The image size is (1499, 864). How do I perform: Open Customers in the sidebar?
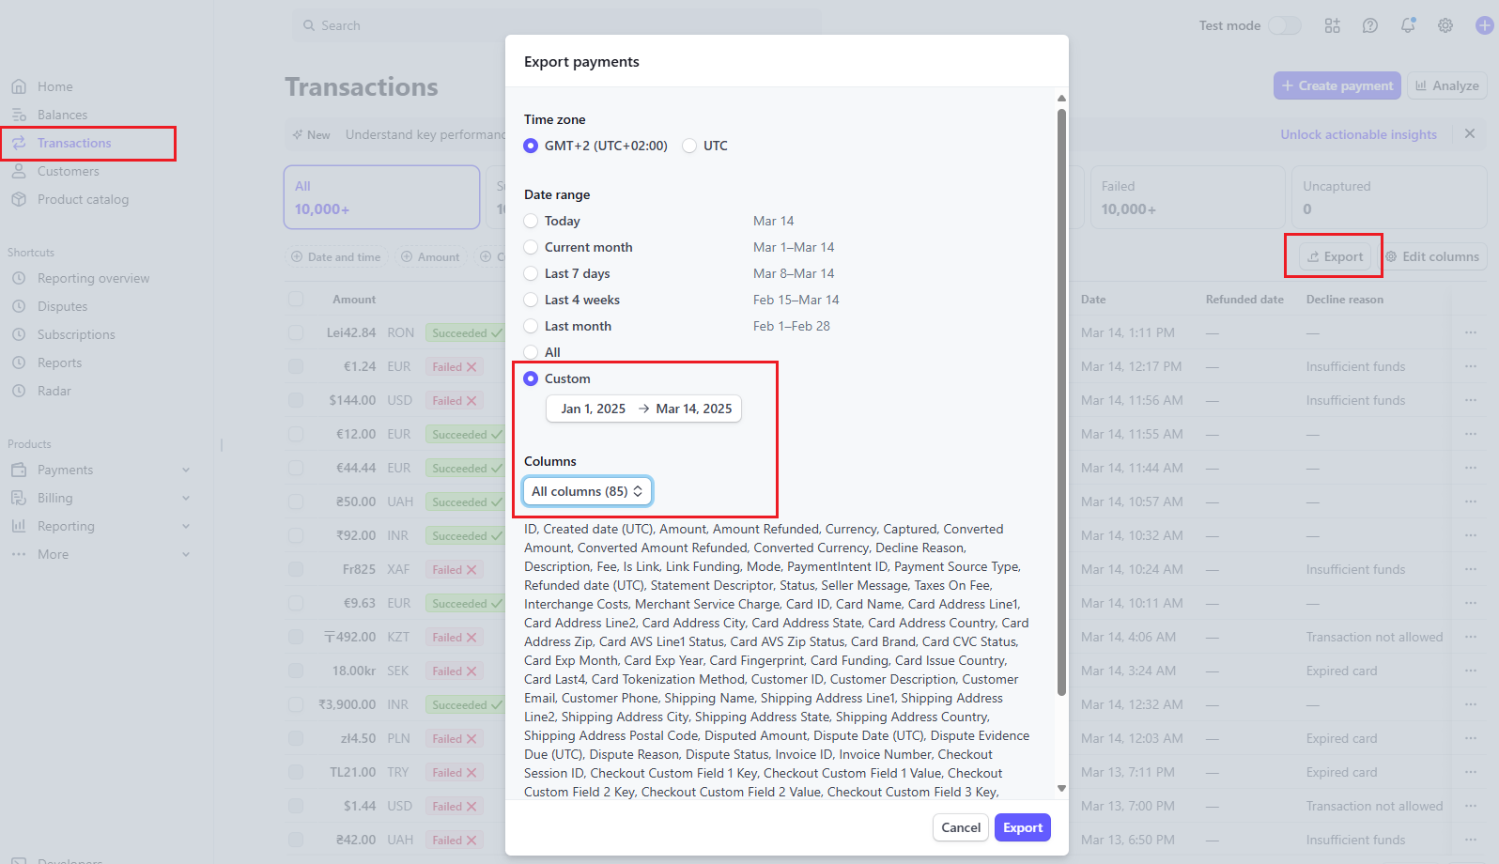click(68, 171)
